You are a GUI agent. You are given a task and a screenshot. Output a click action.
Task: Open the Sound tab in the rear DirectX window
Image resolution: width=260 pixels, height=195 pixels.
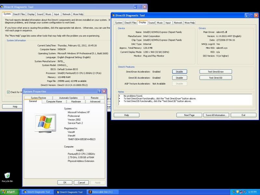(x=40, y=14)
